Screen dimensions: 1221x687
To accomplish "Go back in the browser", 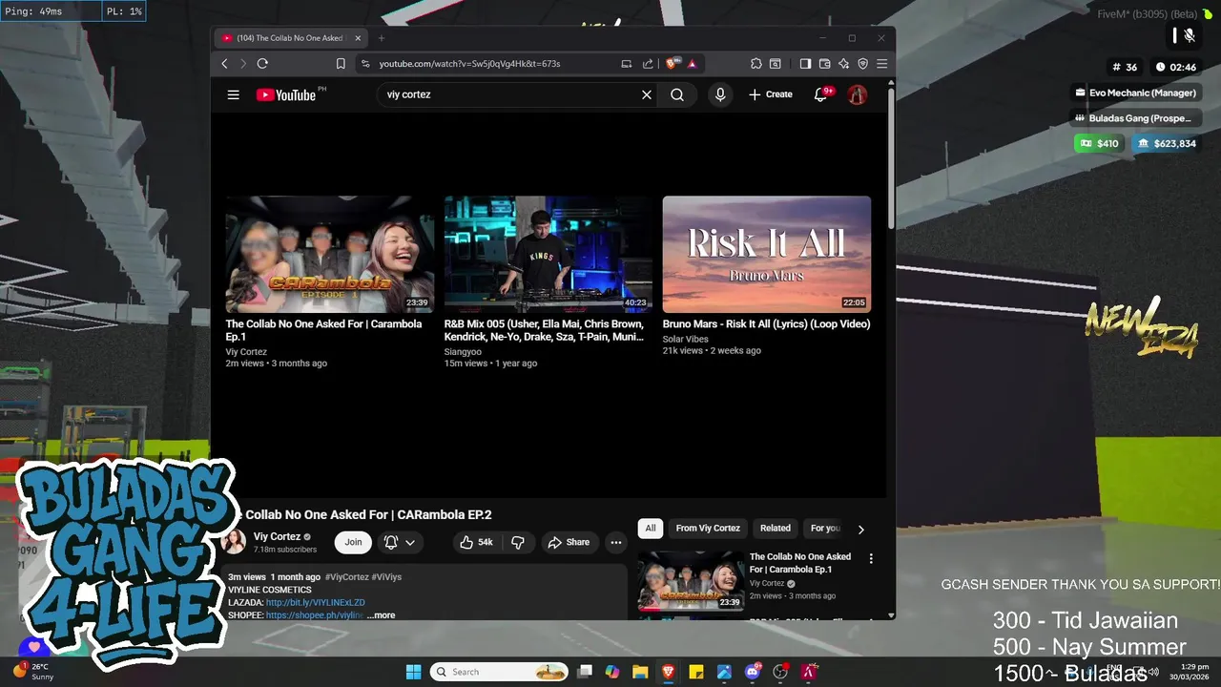I will pos(225,64).
